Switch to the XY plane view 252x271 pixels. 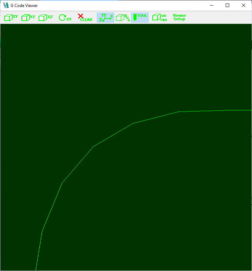tap(11, 18)
